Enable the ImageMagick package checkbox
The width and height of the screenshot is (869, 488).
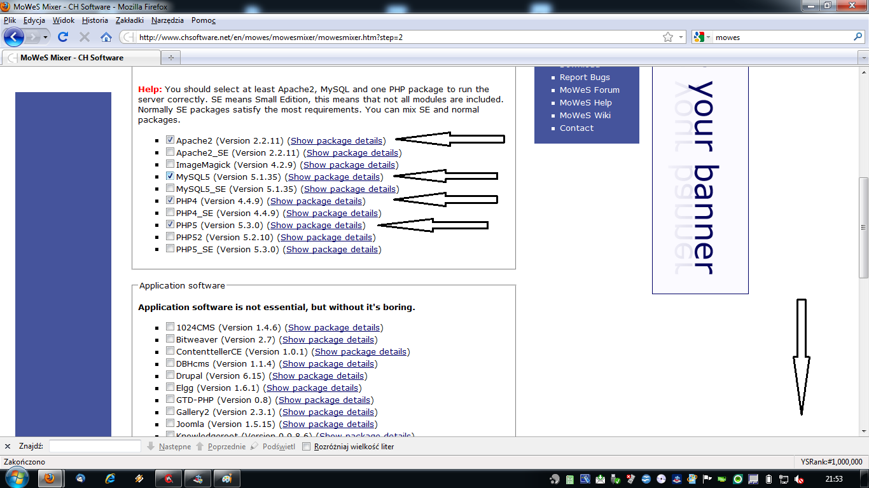click(170, 165)
